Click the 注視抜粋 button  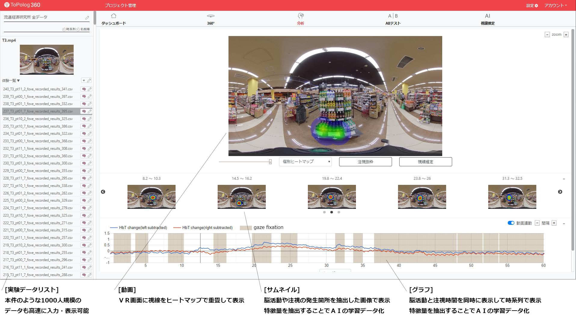click(365, 162)
